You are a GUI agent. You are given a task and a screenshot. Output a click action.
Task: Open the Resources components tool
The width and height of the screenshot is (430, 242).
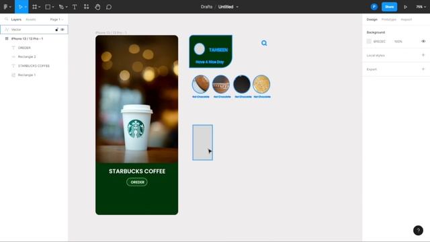click(86, 7)
